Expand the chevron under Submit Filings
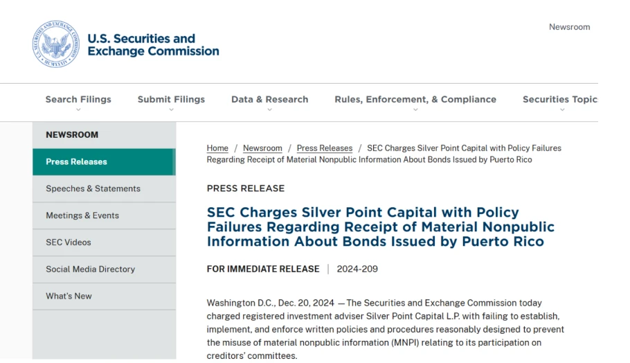Screen dimensions: 630x363 [x=171, y=109]
